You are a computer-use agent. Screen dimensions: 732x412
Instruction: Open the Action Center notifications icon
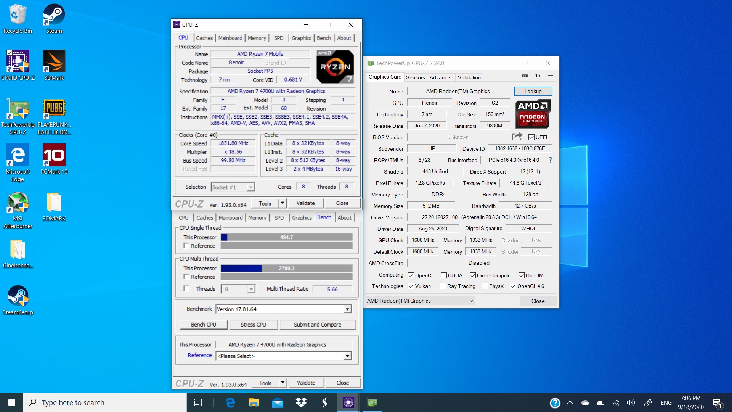[x=717, y=402]
